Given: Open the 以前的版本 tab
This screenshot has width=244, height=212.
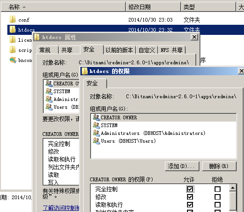Looking at the screenshot, I should point(119,50).
